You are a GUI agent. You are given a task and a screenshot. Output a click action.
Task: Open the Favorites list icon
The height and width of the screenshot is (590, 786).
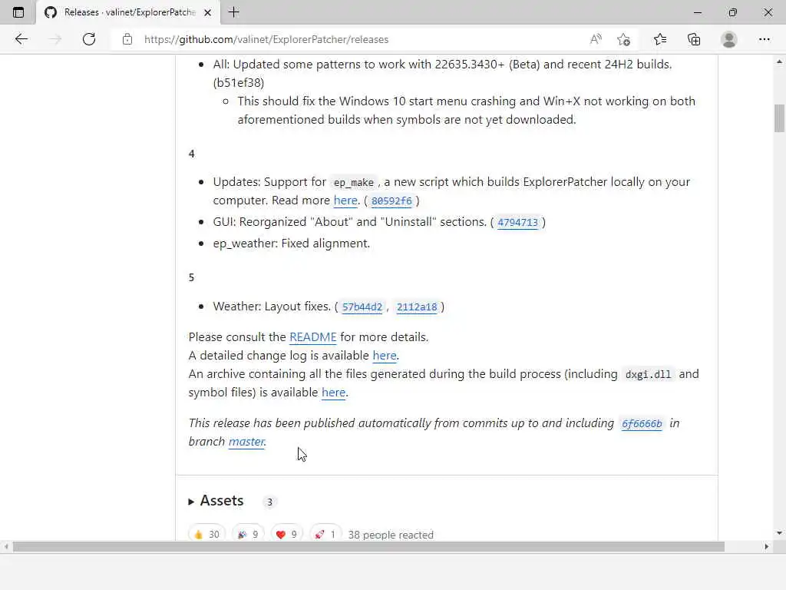(x=660, y=39)
